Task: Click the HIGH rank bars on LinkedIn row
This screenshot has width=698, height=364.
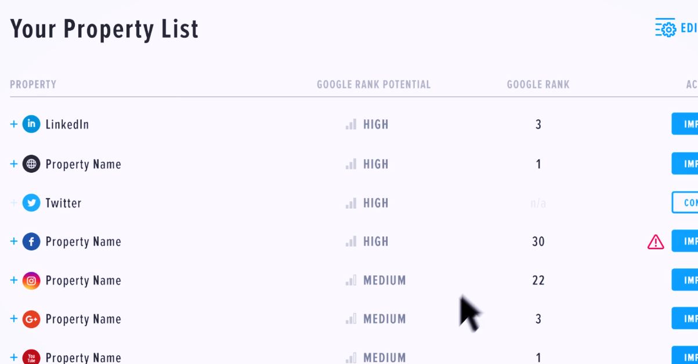Action: [x=352, y=123]
